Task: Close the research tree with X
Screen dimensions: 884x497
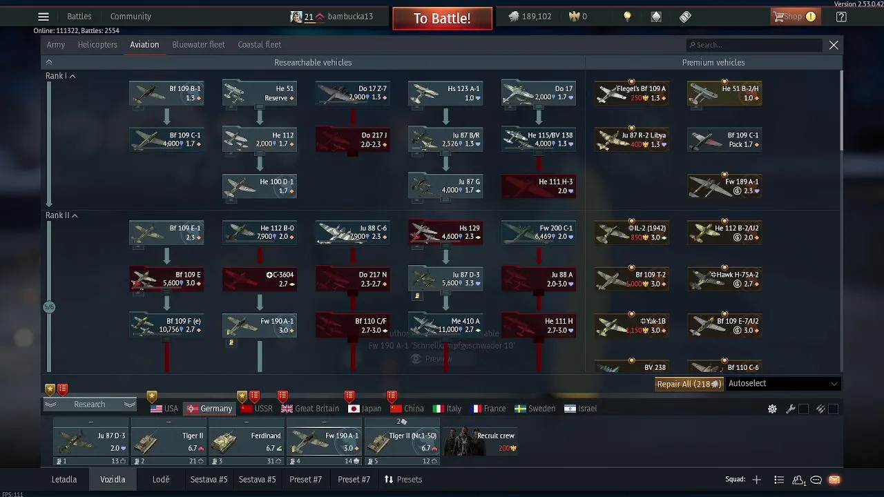Action: coord(834,45)
